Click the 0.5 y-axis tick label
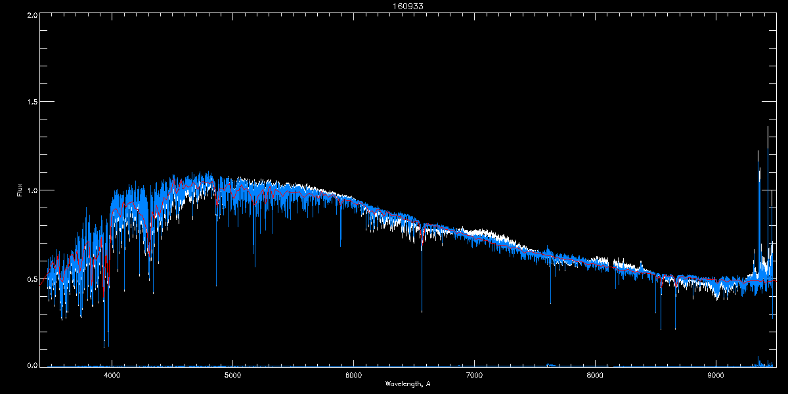 pos(32,279)
